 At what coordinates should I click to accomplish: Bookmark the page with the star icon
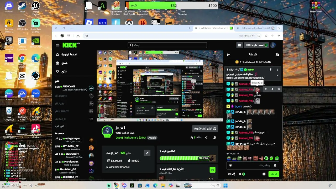pyautogui.click(x=87, y=36)
